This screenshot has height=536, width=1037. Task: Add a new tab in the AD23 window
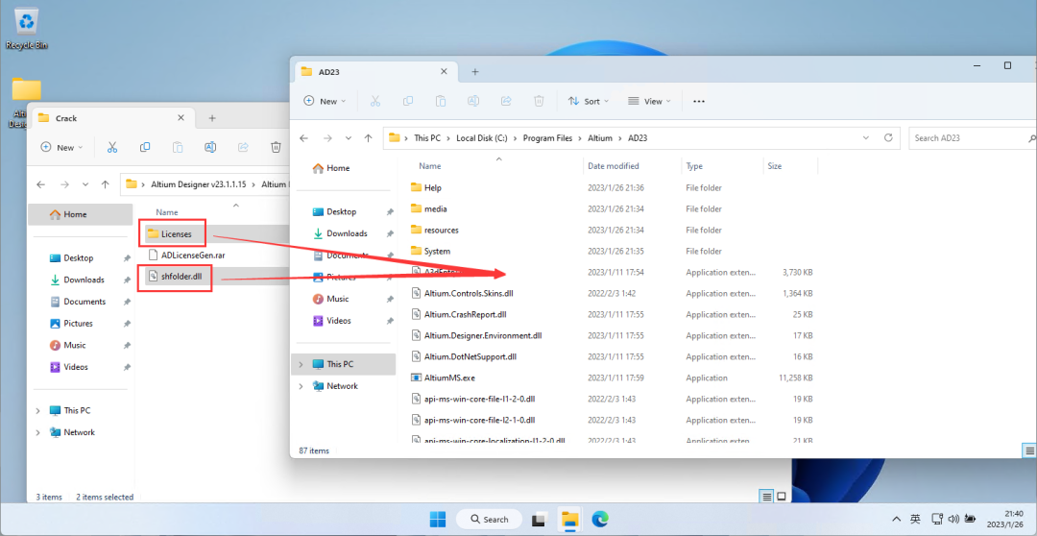point(474,71)
